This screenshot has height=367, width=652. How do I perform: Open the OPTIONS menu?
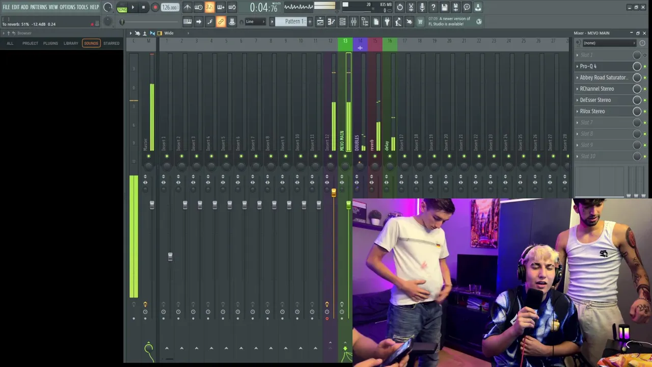(67, 7)
